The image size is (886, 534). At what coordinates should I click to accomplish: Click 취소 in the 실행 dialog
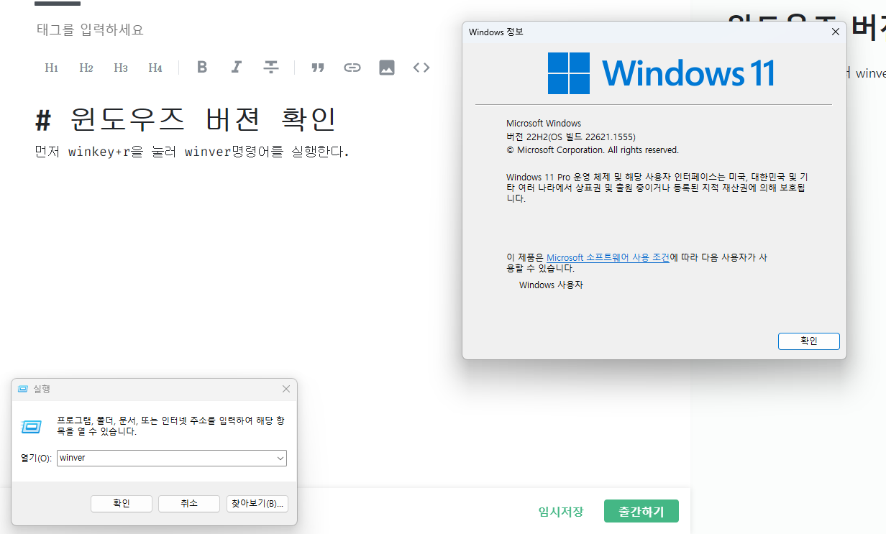tap(189, 503)
